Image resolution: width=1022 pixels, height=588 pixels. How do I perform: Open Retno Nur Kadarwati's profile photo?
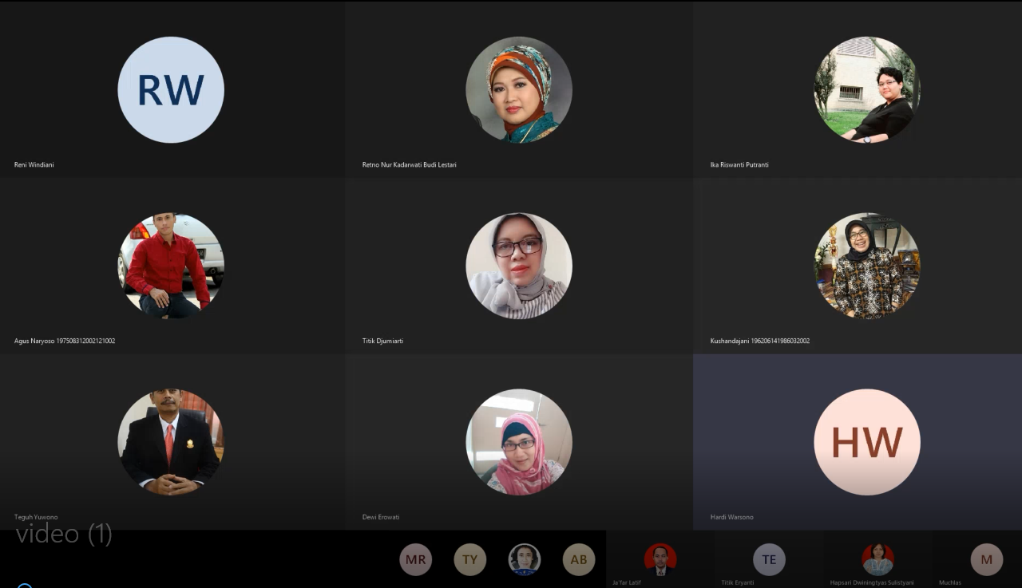pyautogui.click(x=519, y=89)
